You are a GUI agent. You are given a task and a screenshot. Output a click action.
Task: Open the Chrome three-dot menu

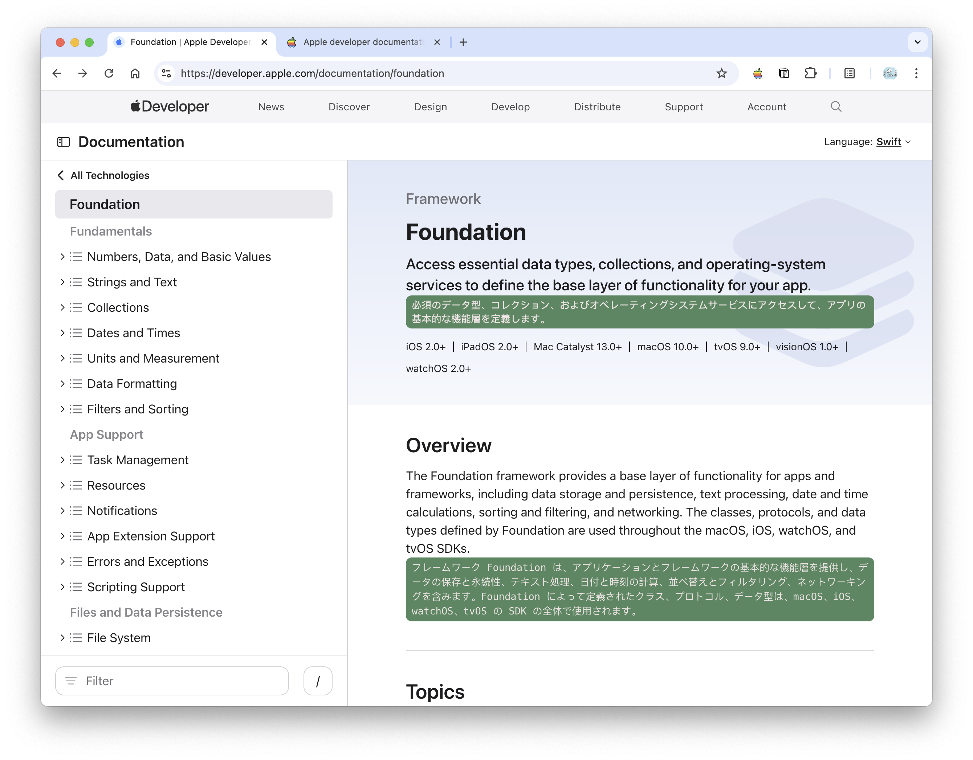click(916, 73)
